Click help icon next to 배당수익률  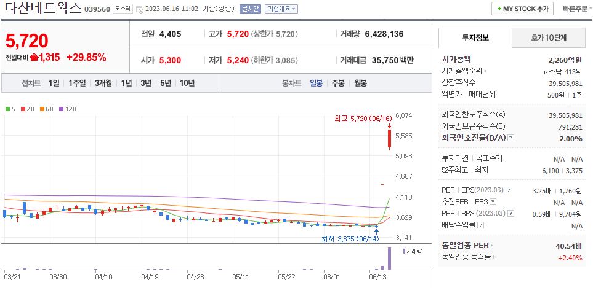480,225
